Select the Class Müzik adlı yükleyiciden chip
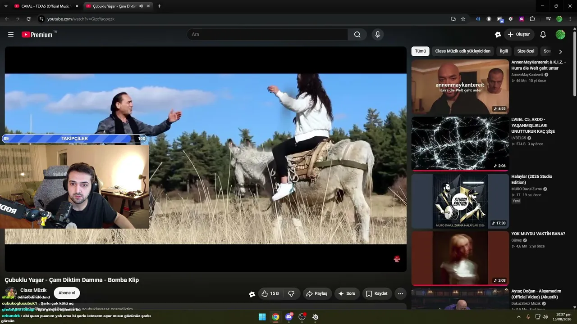 point(463,51)
